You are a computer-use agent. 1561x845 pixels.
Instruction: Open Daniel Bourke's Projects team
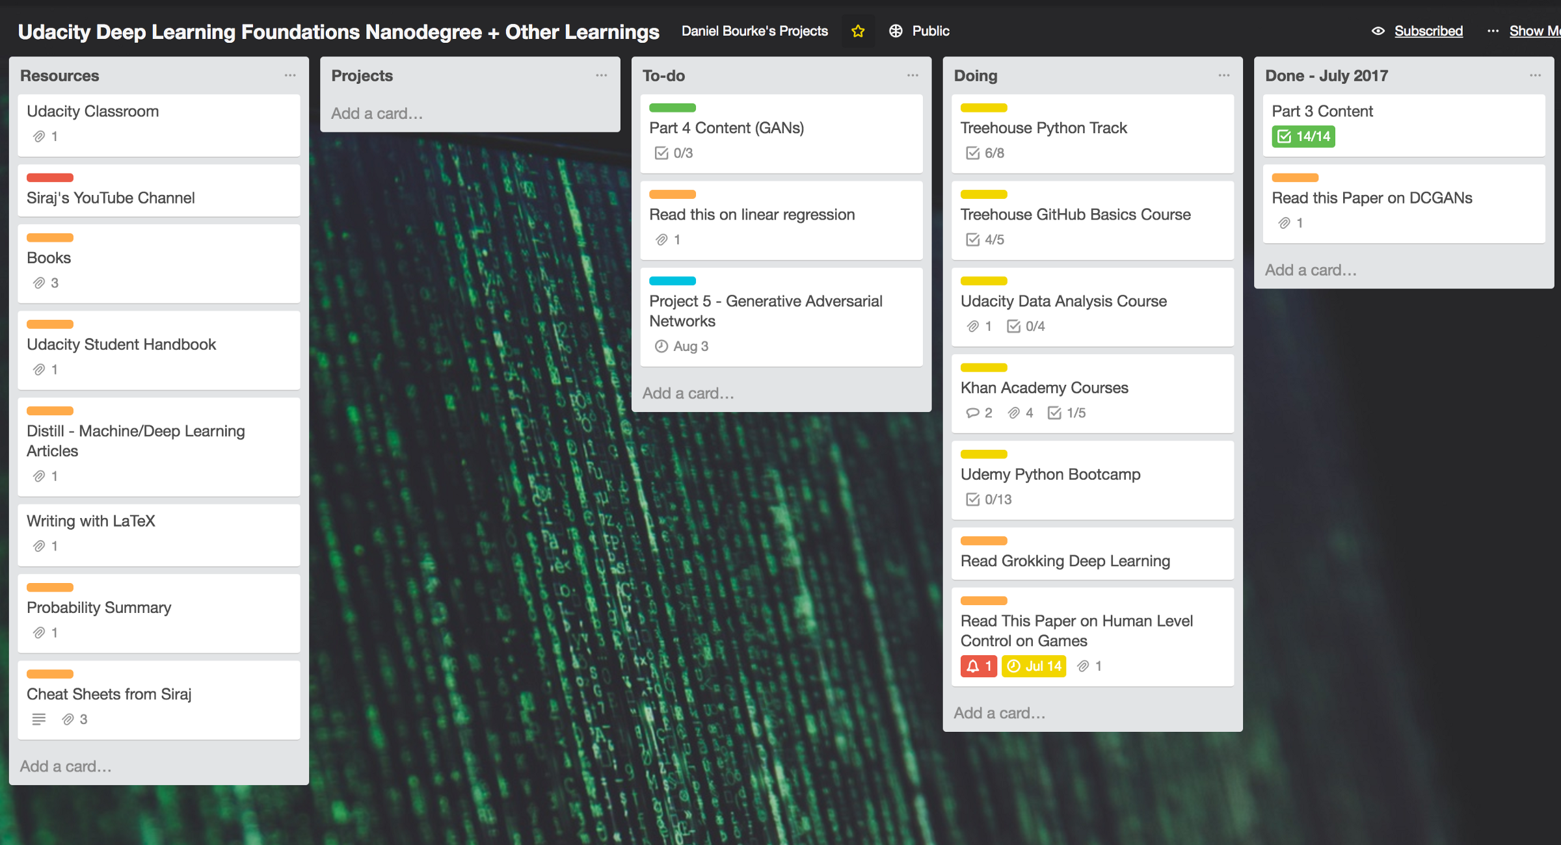coord(754,31)
